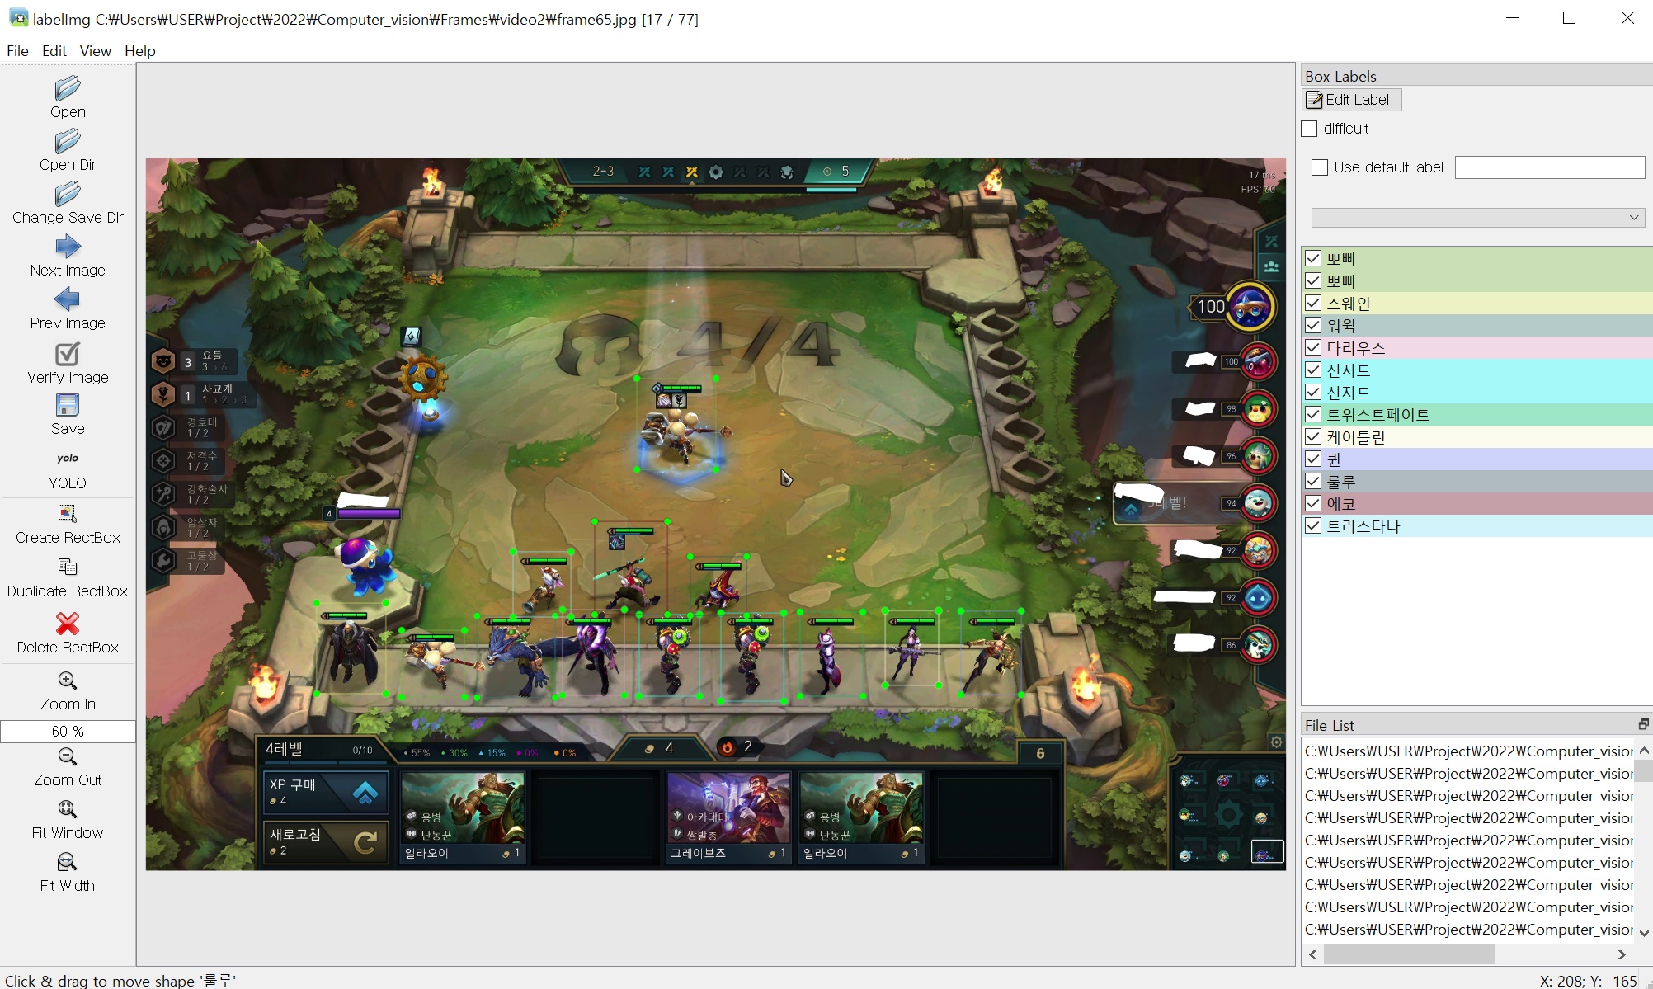Uncheck the 퀸 label box
The image size is (1653, 989).
(x=1313, y=459)
